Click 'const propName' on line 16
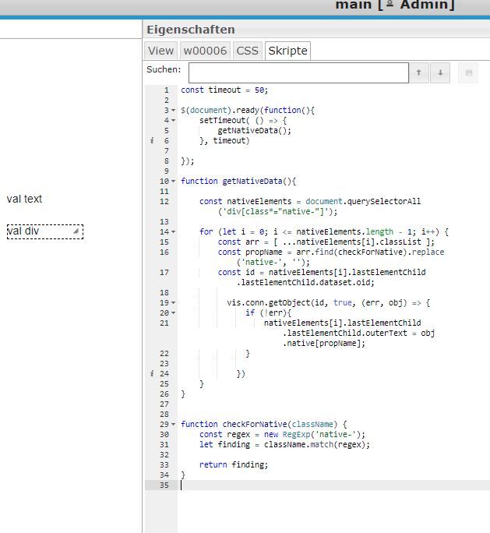 [x=250, y=252]
